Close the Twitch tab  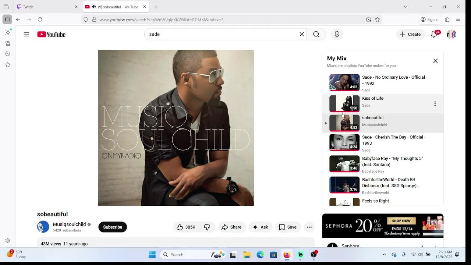(x=76, y=7)
